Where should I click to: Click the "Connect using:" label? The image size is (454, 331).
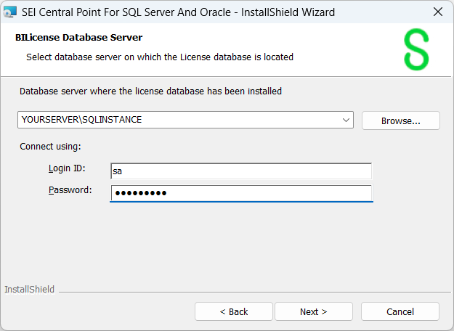click(50, 146)
